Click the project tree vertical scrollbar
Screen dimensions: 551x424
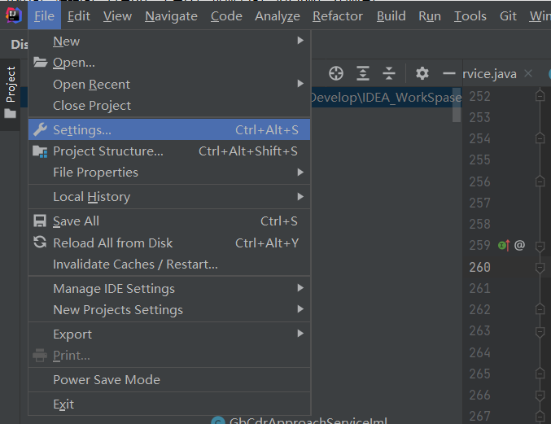click(x=457, y=105)
